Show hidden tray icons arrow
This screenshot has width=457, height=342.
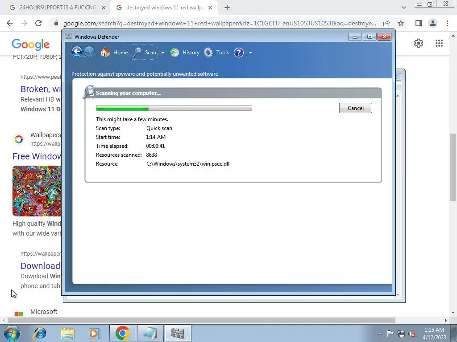[379, 334]
